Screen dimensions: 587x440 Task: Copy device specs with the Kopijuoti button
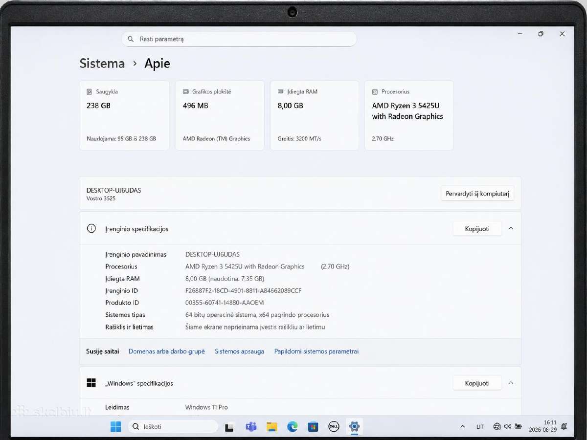point(477,229)
